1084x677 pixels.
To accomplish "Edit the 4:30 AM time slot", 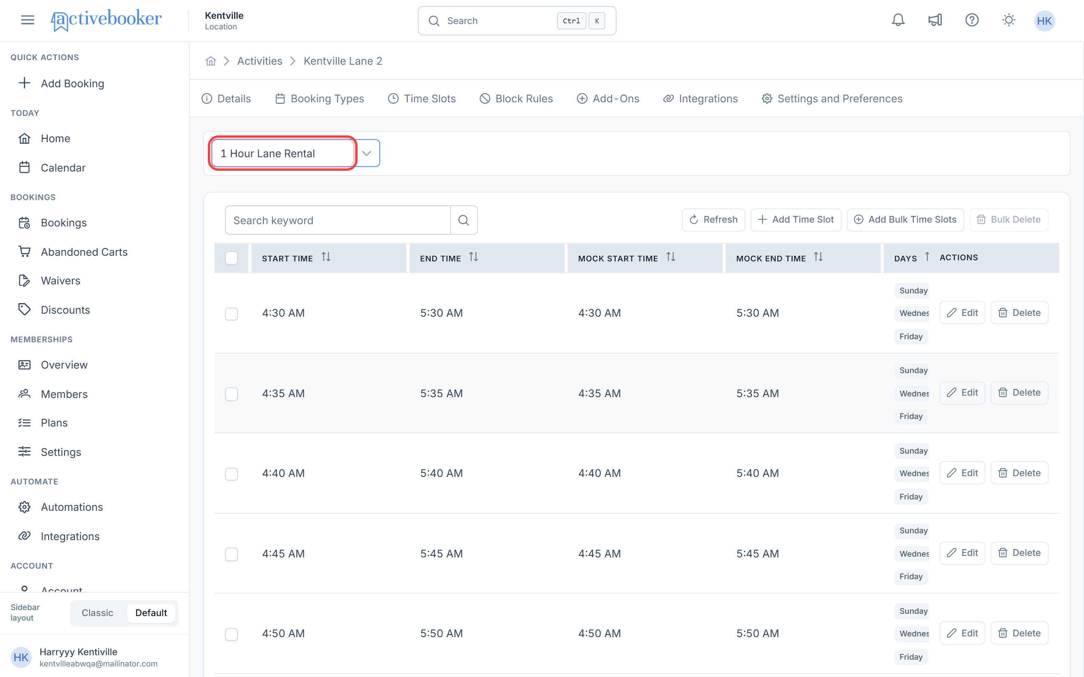I will coord(962,313).
